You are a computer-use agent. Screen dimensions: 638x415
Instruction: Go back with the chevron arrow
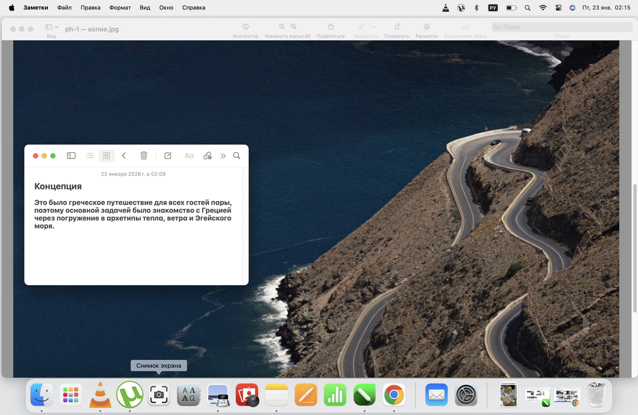point(124,156)
